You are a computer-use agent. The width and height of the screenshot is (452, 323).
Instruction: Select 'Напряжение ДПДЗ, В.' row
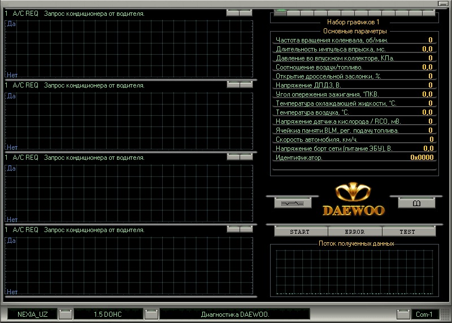(354, 85)
